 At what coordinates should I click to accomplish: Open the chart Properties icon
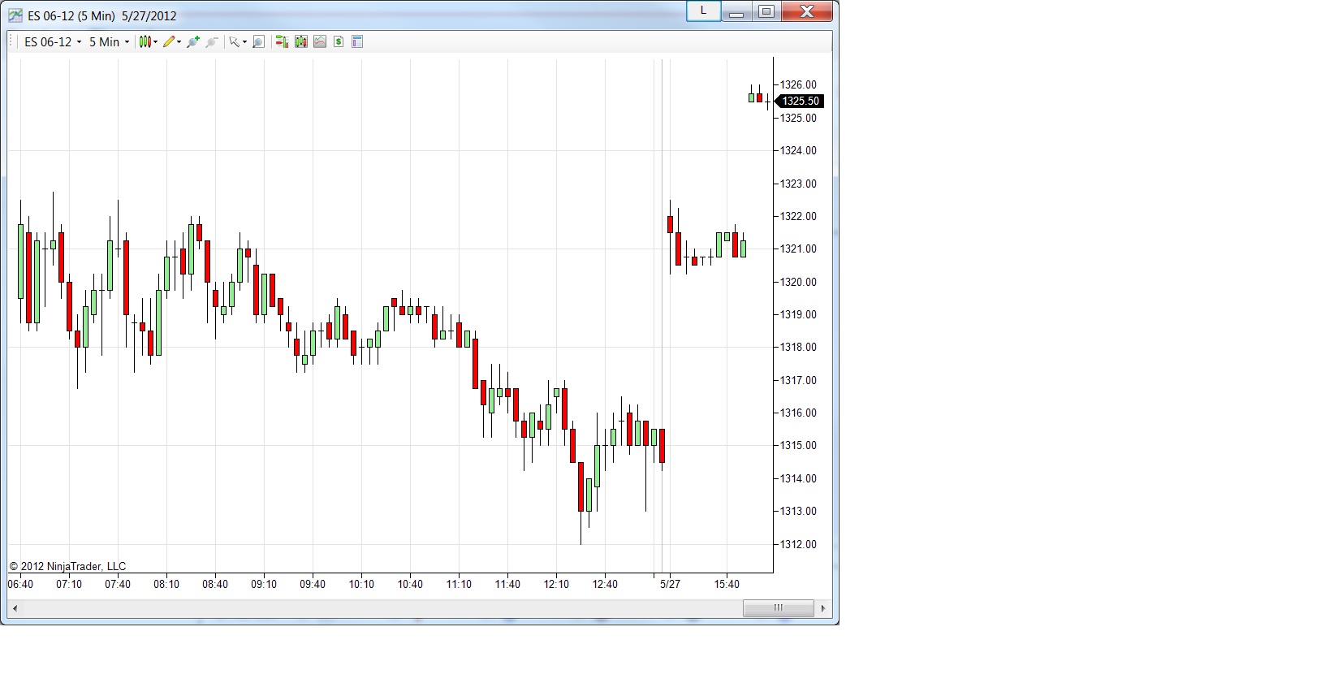click(357, 42)
